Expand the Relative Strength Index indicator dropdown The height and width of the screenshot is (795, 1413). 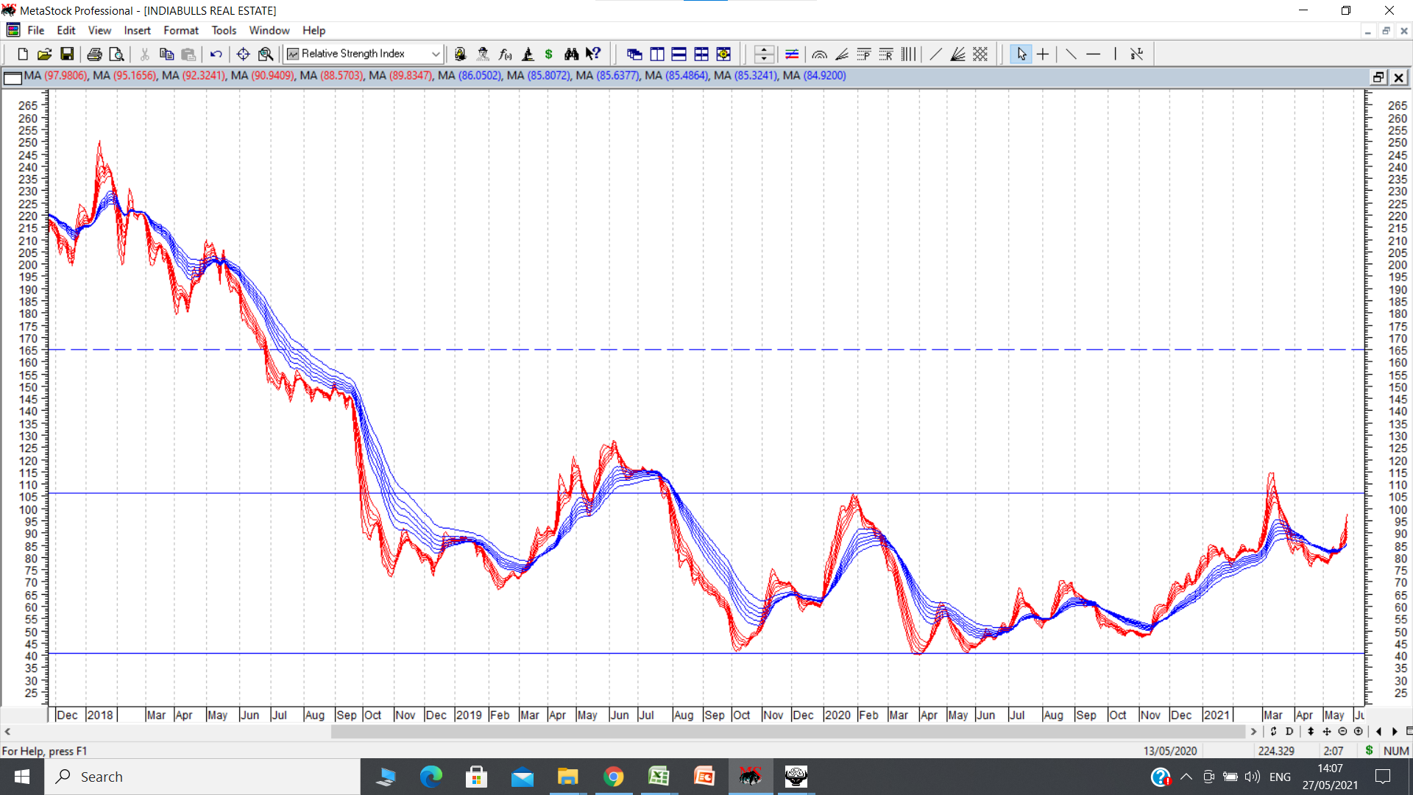pyautogui.click(x=436, y=54)
